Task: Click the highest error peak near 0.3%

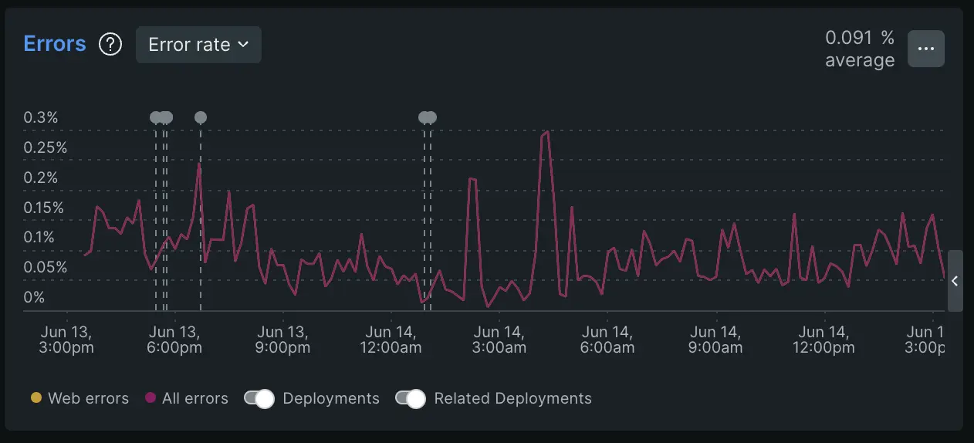Action: (x=546, y=132)
